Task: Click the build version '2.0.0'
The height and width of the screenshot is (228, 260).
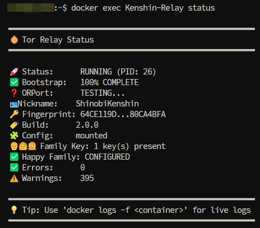Action: 87,125
